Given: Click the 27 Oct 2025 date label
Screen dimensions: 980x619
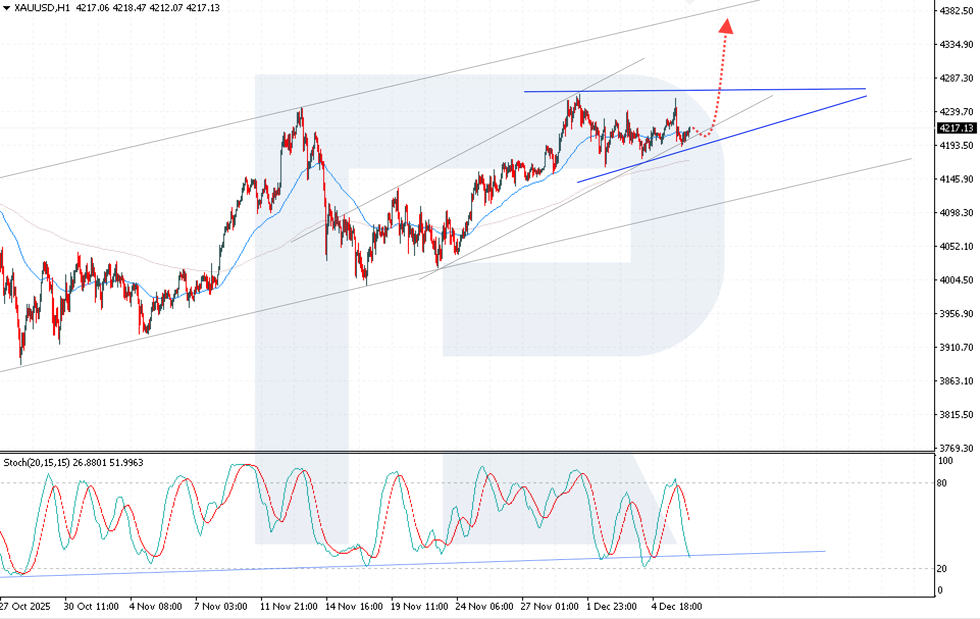Looking at the screenshot, I should coord(25,606).
